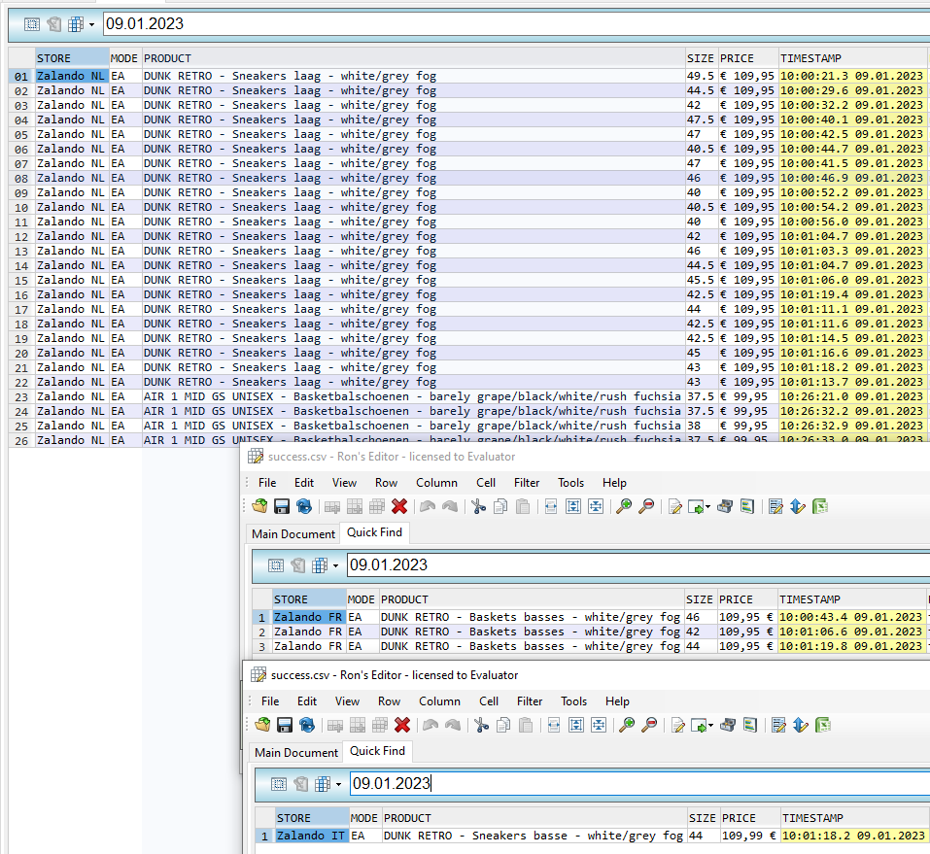Viewport: 930px width, 854px height.
Task: Undo arrow in Zalando FR window toolbar
Action: [428, 506]
